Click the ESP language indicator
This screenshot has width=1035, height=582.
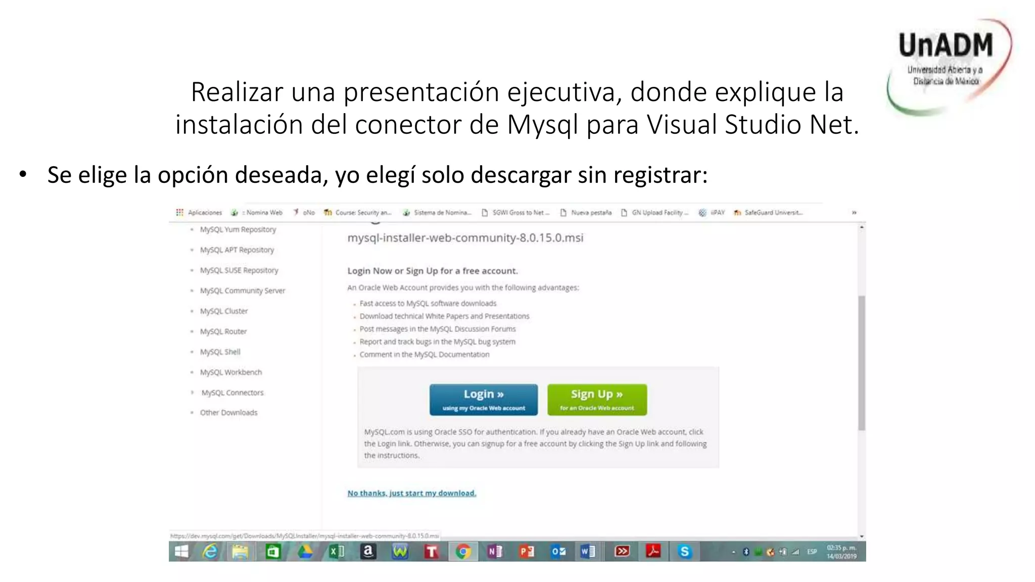[x=812, y=552]
